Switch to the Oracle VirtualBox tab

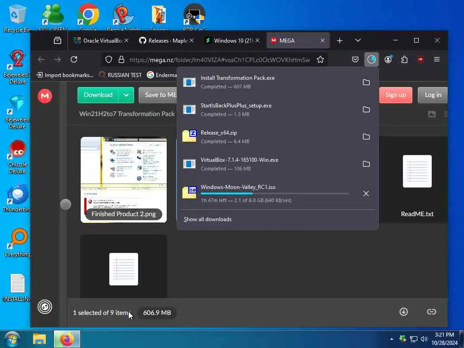[x=98, y=40]
